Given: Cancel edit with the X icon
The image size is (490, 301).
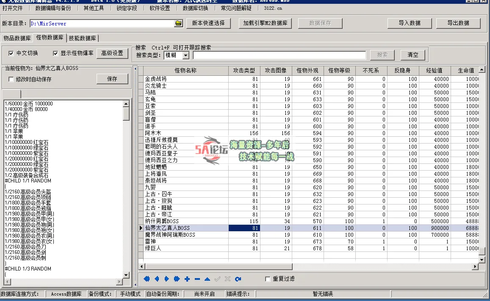Looking at the screenshot, I should click(x=227, y=279).
